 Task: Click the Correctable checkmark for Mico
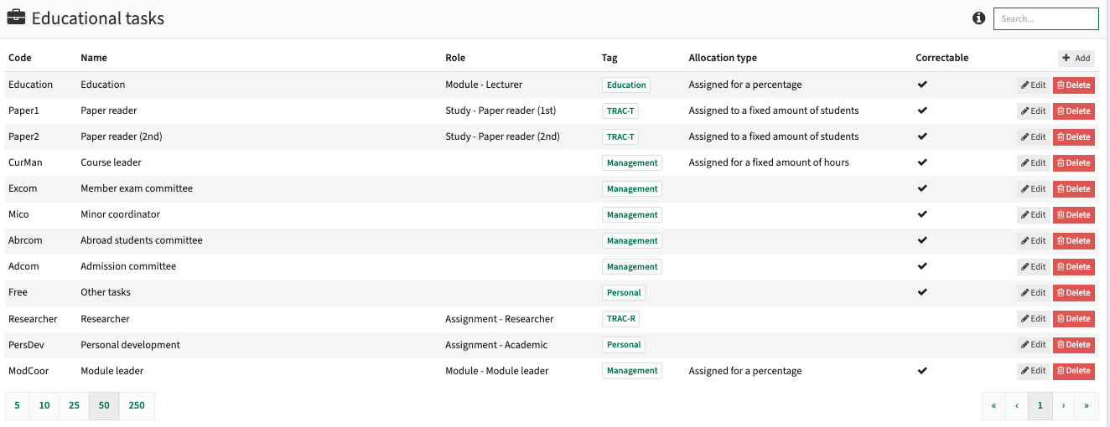[922, 214]
